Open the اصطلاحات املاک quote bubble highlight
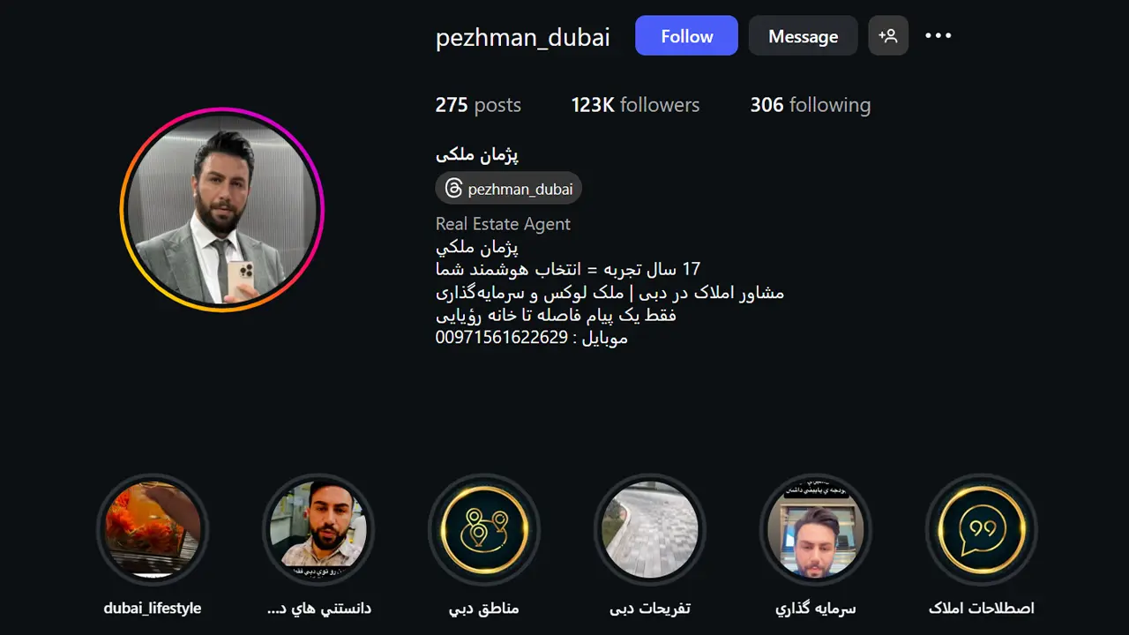 tap(982, 530)
